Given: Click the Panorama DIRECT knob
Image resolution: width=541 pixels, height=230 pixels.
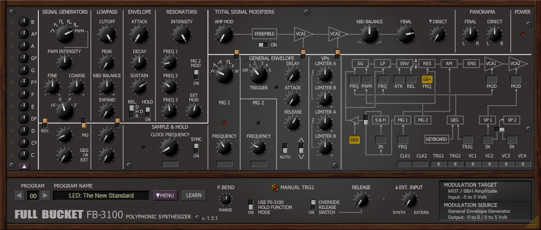Looking at the screenshot, I should coord(495,34).
